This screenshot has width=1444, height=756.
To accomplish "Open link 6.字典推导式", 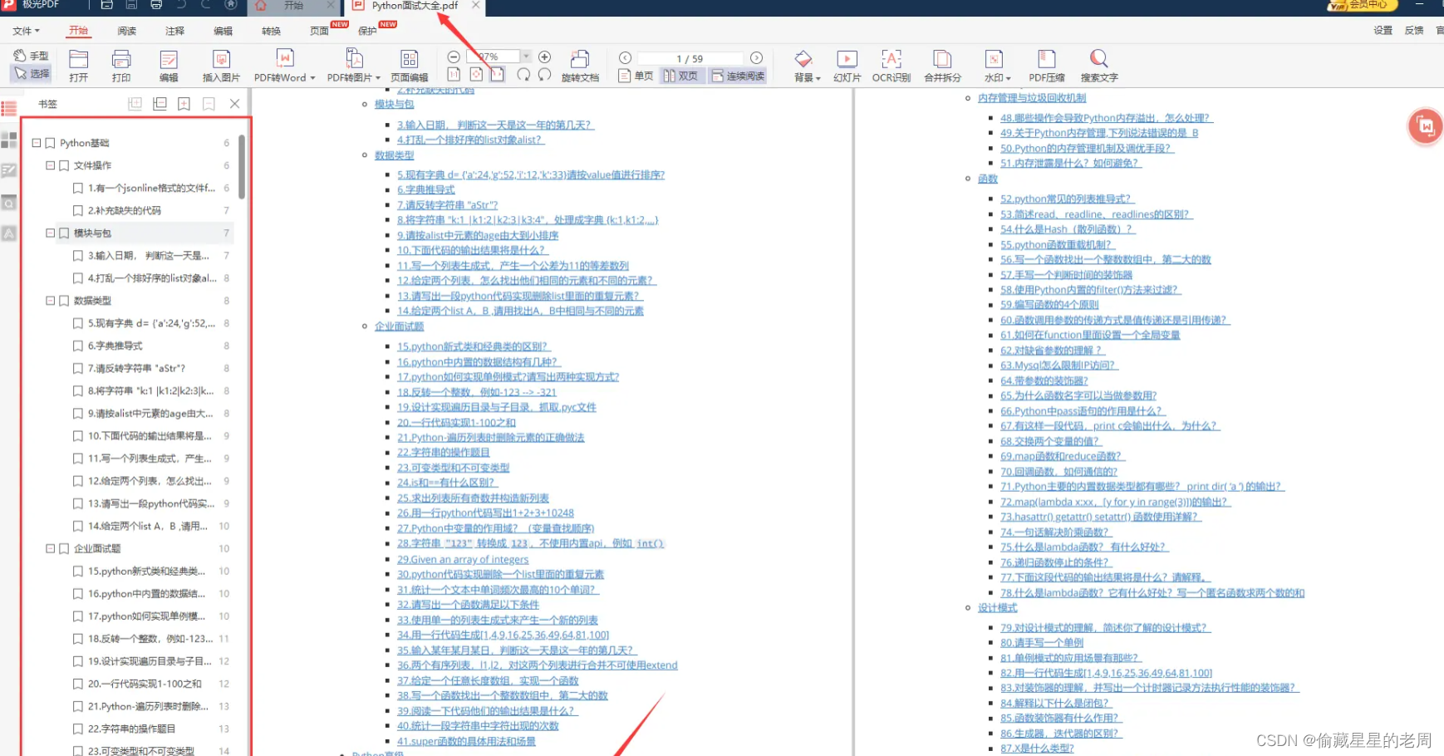I will click(426, 190).
